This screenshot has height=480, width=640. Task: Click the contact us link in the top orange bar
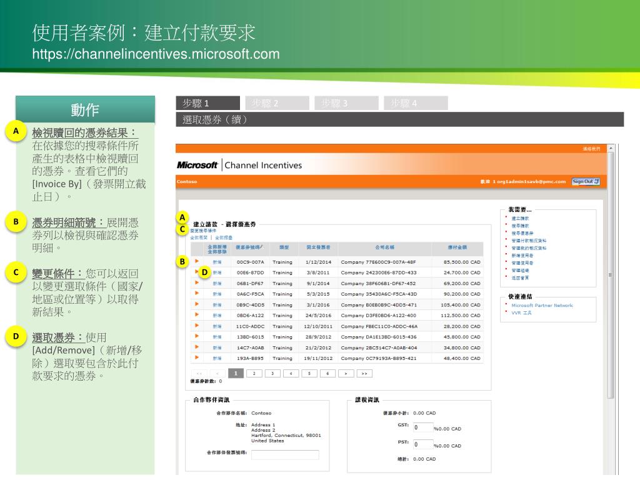pyautogui.click(x=591, y=149)
